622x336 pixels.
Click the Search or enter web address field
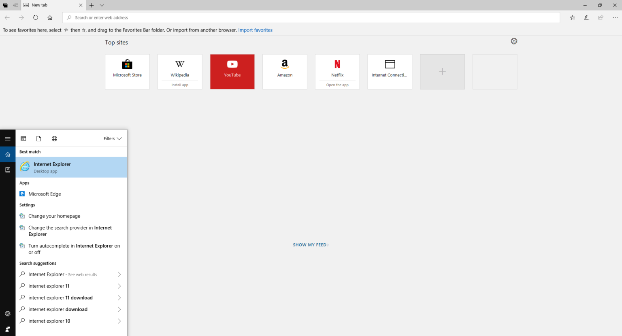tap(311, 17)
